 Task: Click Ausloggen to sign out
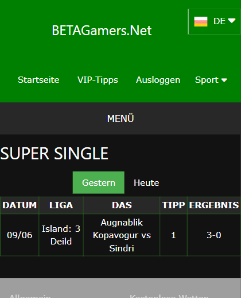158,80
